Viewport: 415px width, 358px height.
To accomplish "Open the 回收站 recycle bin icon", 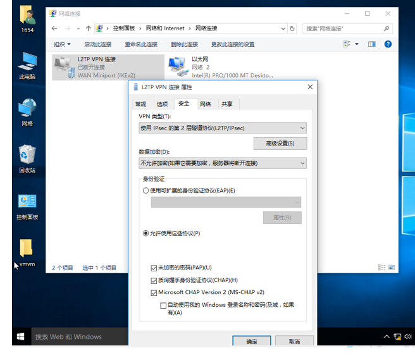I will [x=27, y=159].
